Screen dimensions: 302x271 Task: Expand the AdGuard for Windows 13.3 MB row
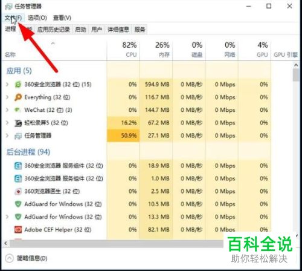(7, 217)
